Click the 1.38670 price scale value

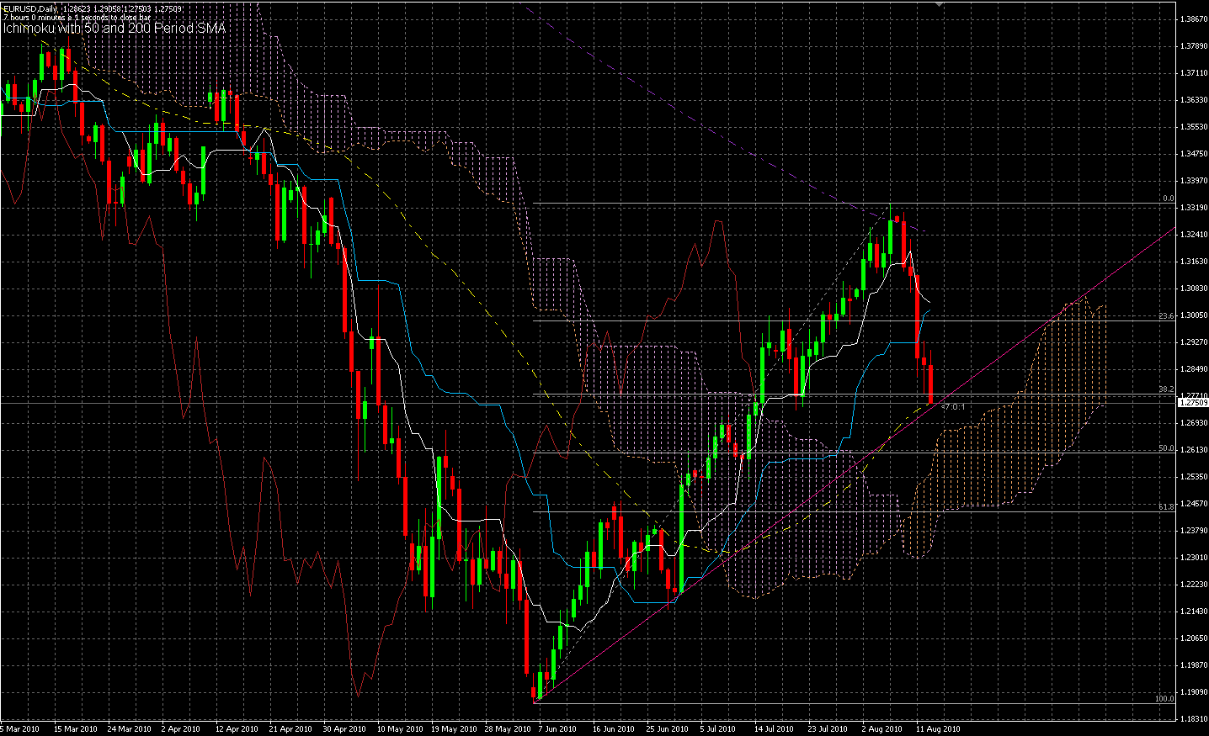pos(1195,19)
